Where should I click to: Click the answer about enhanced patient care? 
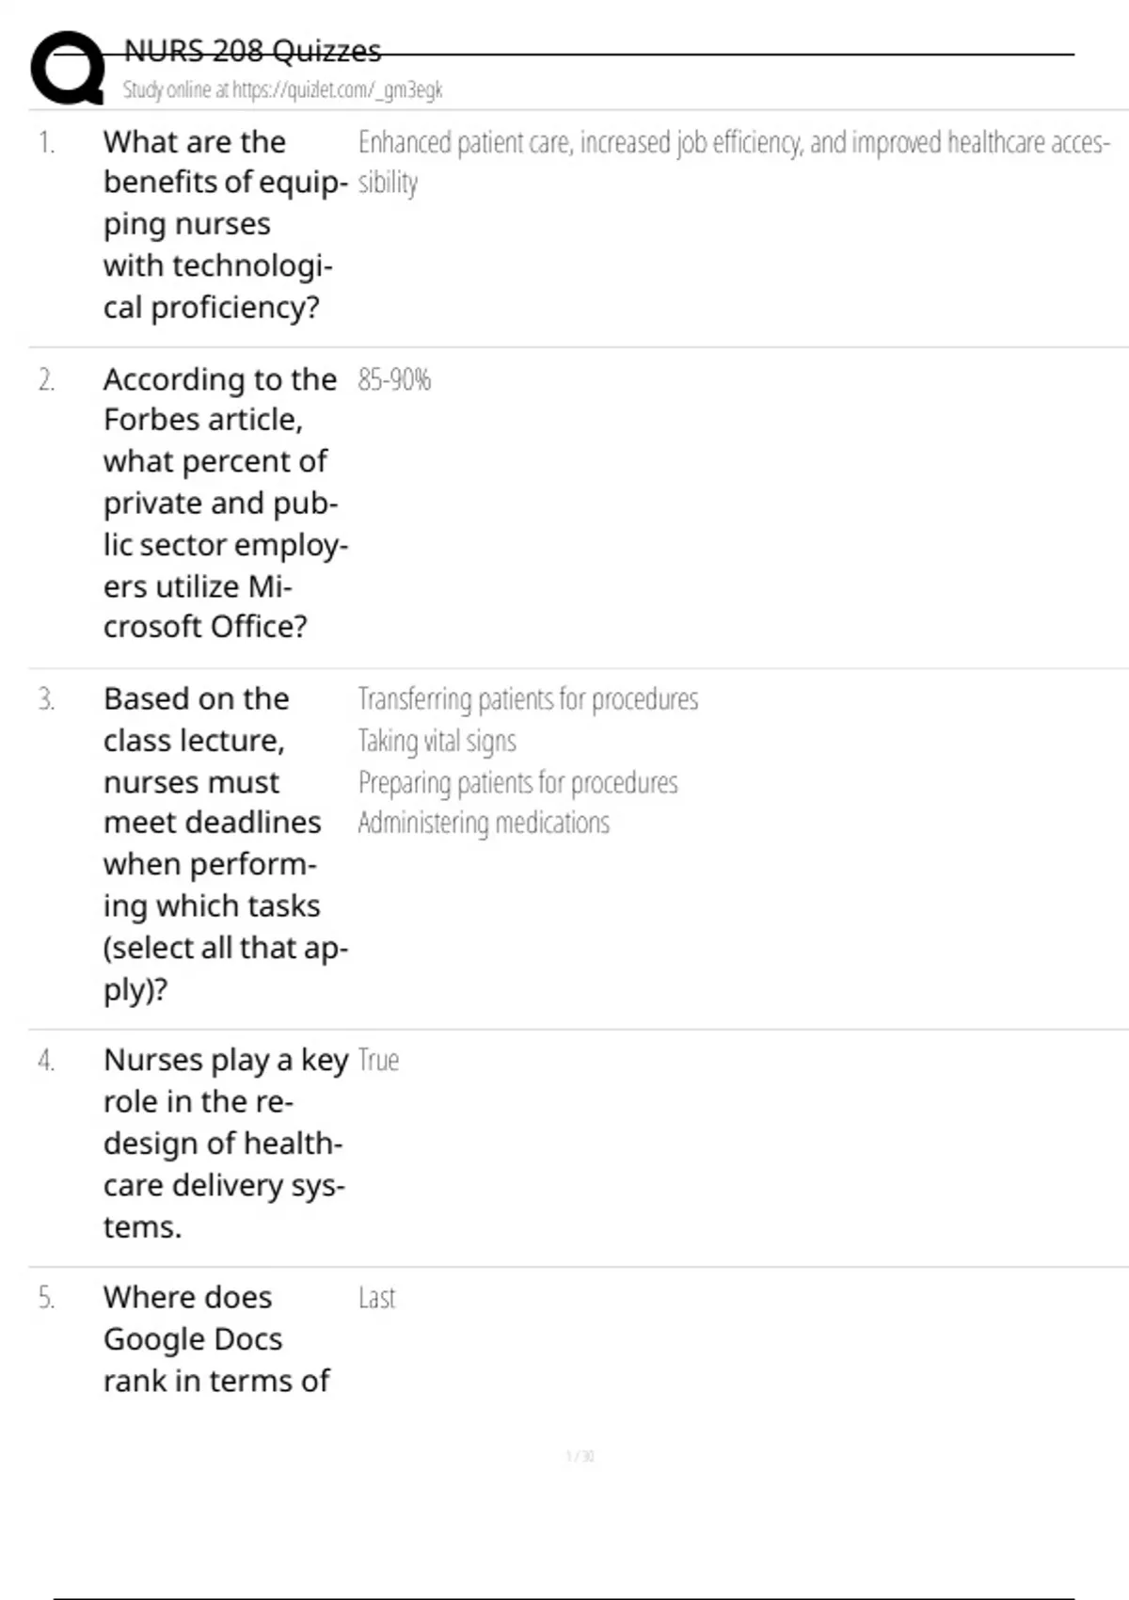coord(733,143)
